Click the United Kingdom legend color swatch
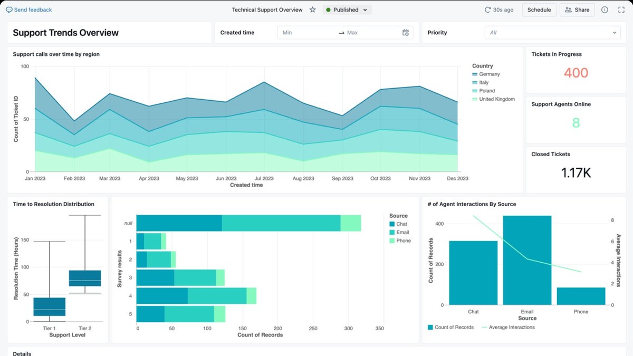633x356 pixels. click(x=475, y=99)
